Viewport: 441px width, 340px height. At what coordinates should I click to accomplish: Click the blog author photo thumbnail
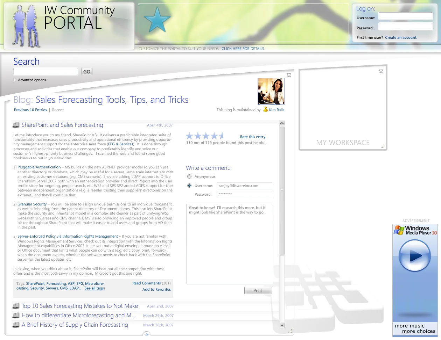pos(271,92)
